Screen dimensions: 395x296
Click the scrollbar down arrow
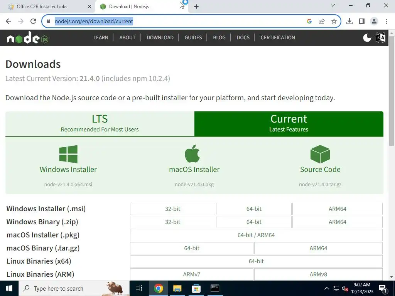392,277
